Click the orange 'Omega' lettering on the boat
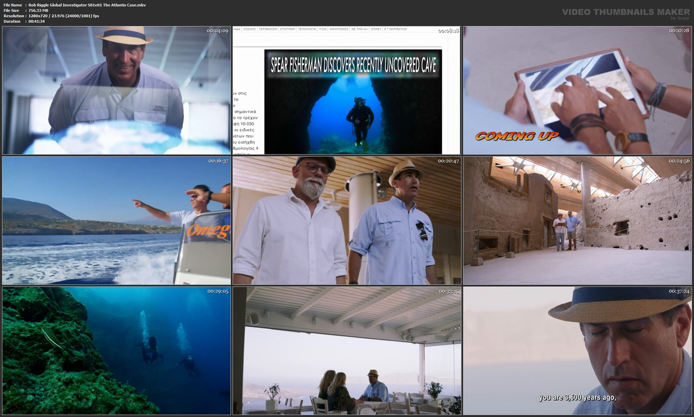694x417 pixels. pos(208,231)
